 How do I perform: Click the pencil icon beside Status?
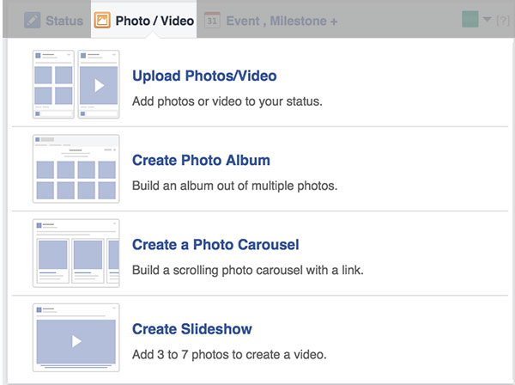[x=33, y=21]
